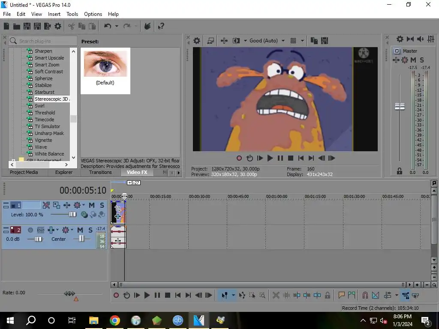Viewport: 439px width, 329px height.
Task: Switch to the Explorer tab
Action: 64,172
